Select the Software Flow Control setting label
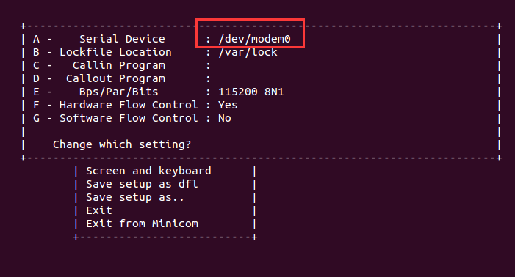This screenshot has height=277, width=515. [x=129, y=118]
